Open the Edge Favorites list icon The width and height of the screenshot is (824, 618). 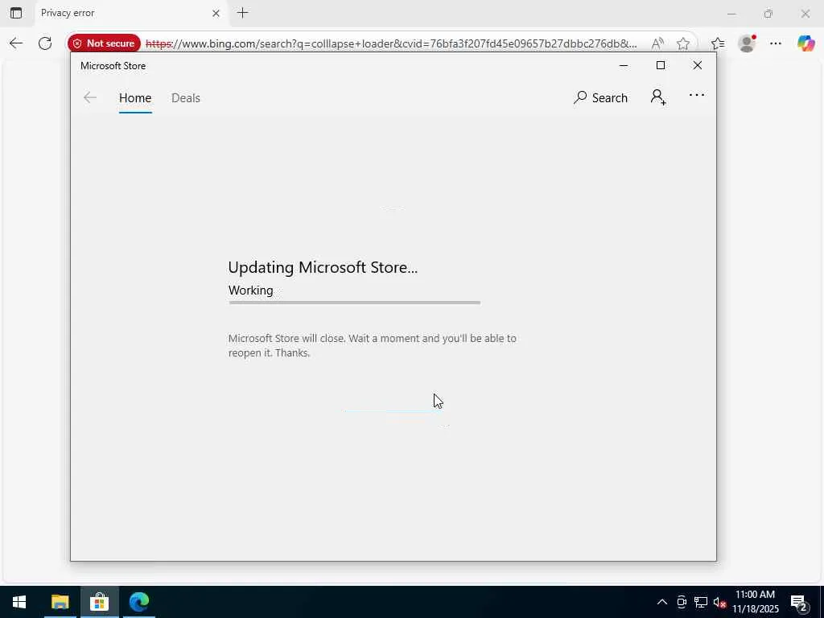[718, 43]
